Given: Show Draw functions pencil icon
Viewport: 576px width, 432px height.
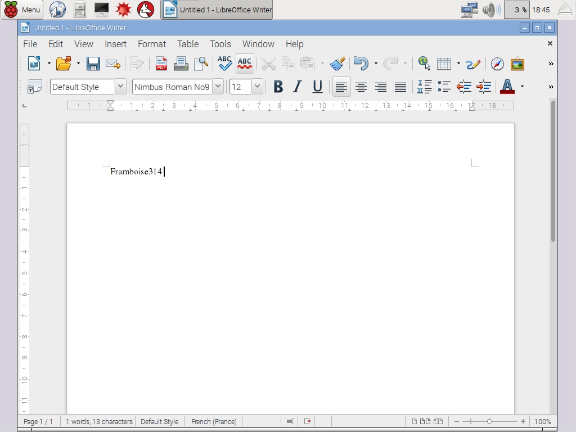Looking at the screenshot, I should [473, 64].
